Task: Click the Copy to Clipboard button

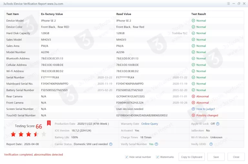Action: 191,157
